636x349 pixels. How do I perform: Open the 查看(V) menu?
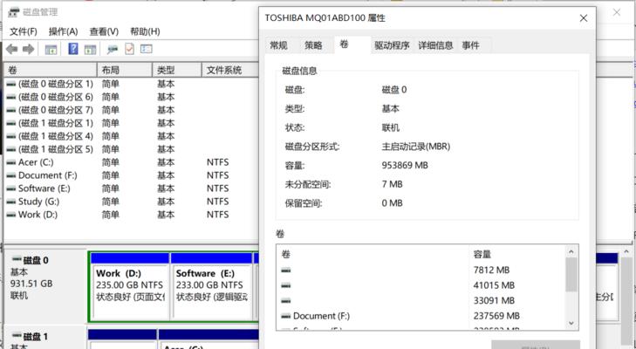pyautogui.click(x=104, y=31)
